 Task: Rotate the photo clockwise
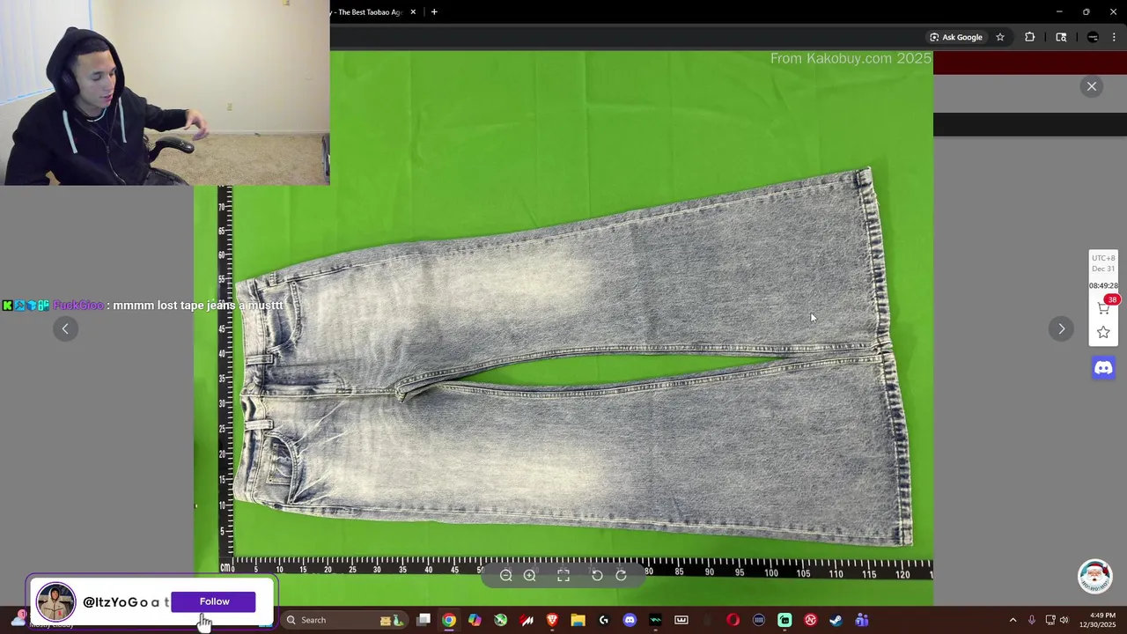click(621, 575)
